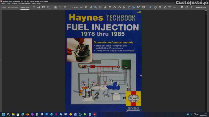Select the Hand pan tool
This screenshot has width=209, height=117.
[x=155, y=7]
